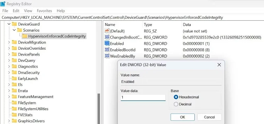The width and height of the screenshot is (264, 124).
Task: Expand the Diagnostics tree node
Action: click(9, 66)
